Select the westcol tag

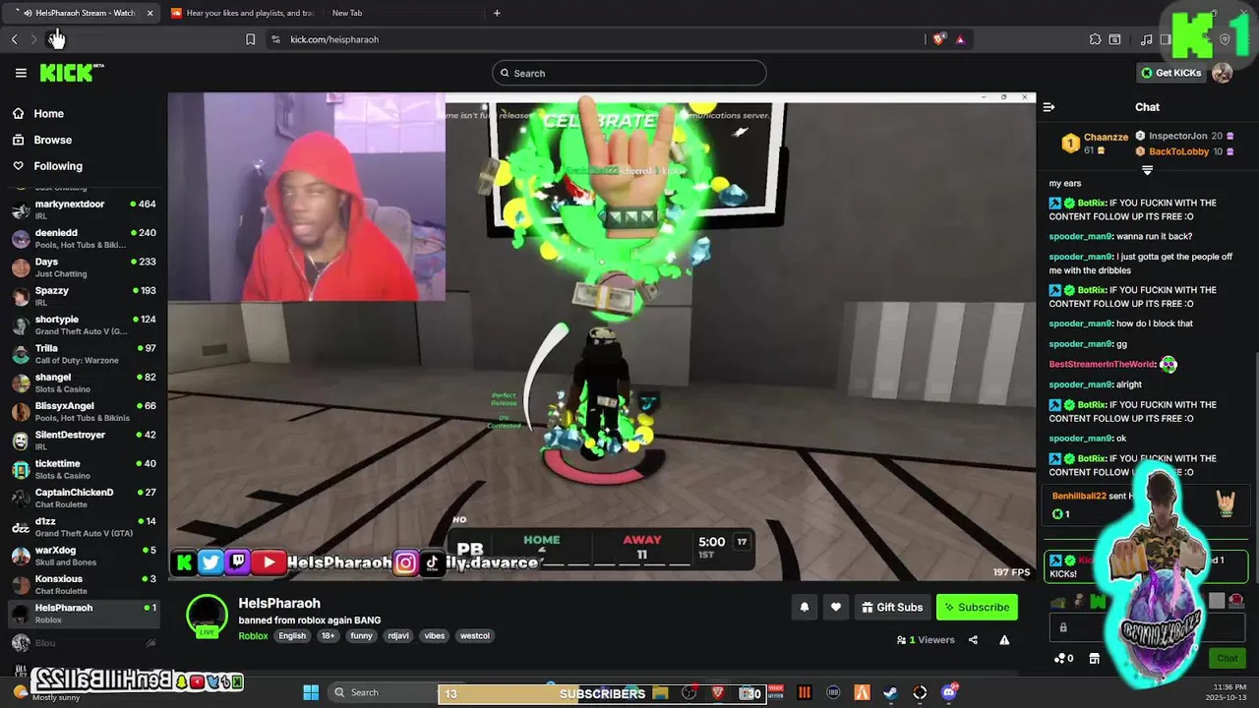pos(474,636)
